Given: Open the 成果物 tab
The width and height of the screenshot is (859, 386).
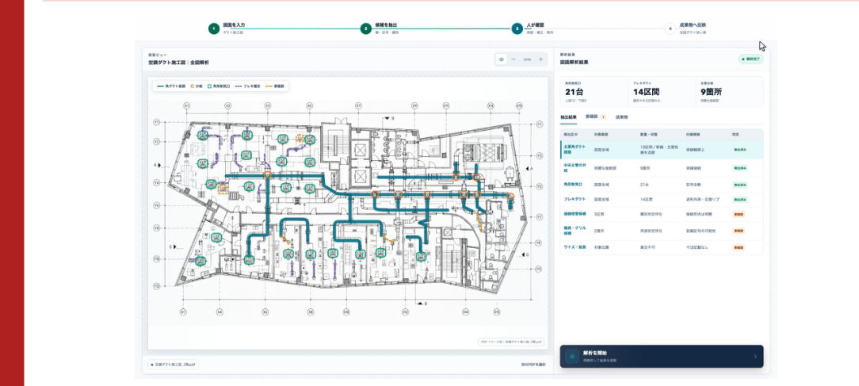Looking at the screenshot, I should [621, 117].
